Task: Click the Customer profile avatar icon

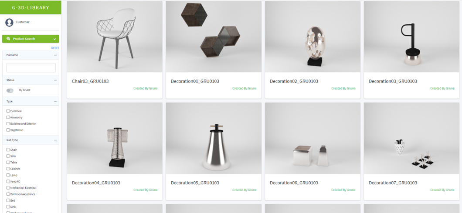Action: [10, 22]
